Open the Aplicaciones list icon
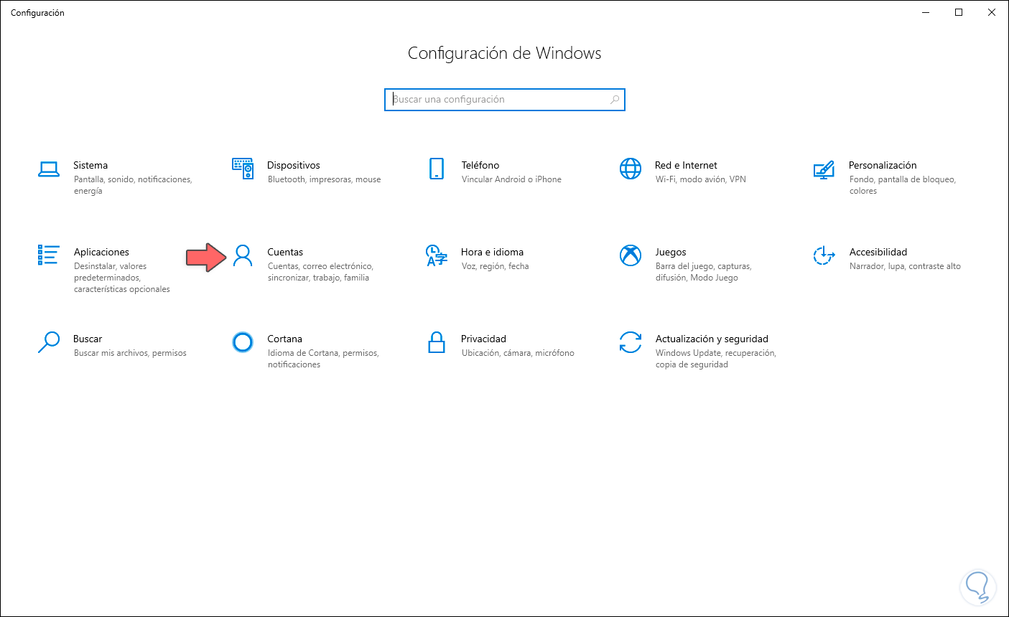This screenshot has width=1009, height=617. point(48,255)
